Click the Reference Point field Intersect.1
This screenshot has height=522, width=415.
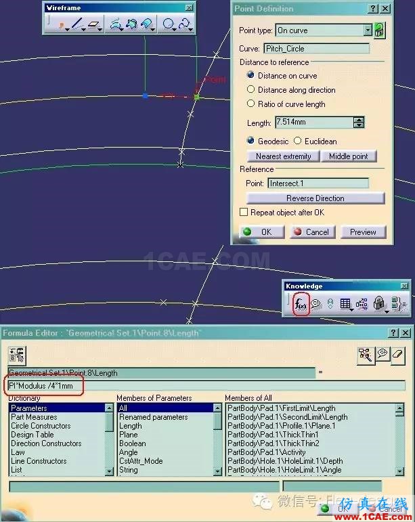point(318,183)
